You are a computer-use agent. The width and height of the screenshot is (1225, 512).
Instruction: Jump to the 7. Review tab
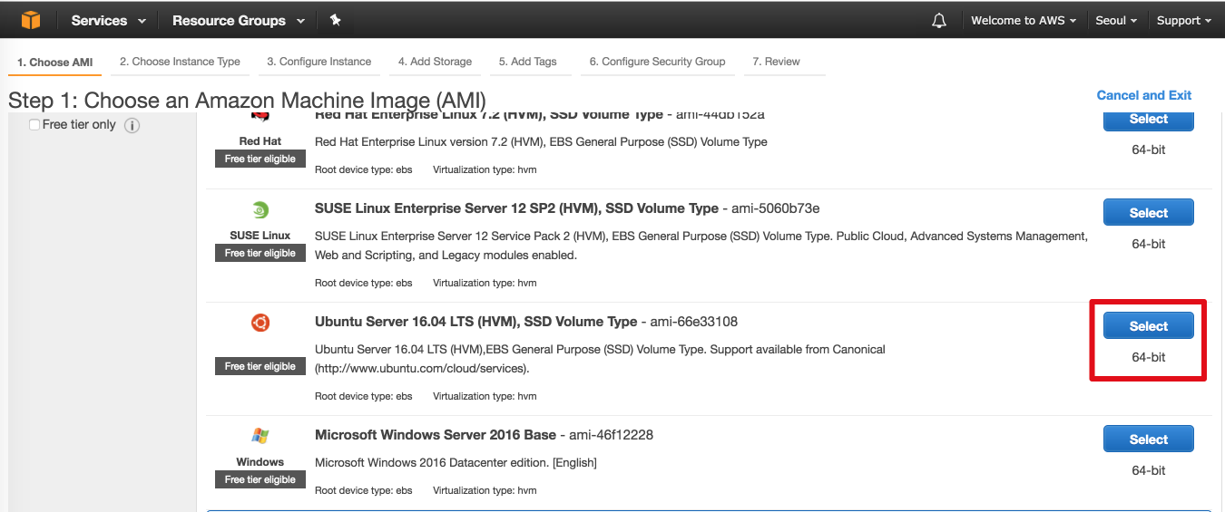pos(776,62)
